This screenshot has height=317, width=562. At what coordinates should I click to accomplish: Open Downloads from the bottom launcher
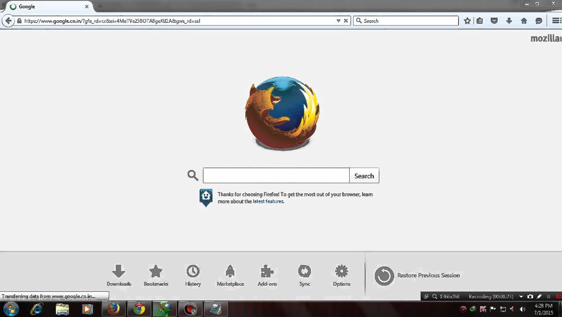[119, 276]
